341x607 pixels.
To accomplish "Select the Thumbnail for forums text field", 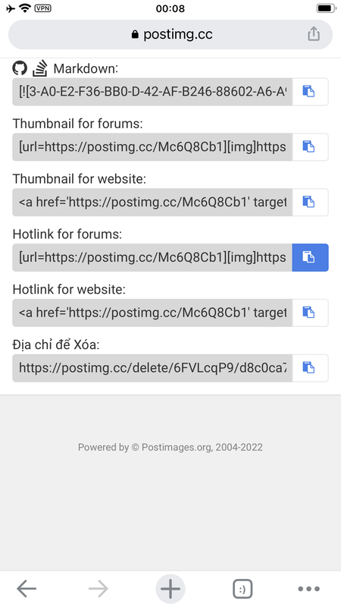I will 152,147.
